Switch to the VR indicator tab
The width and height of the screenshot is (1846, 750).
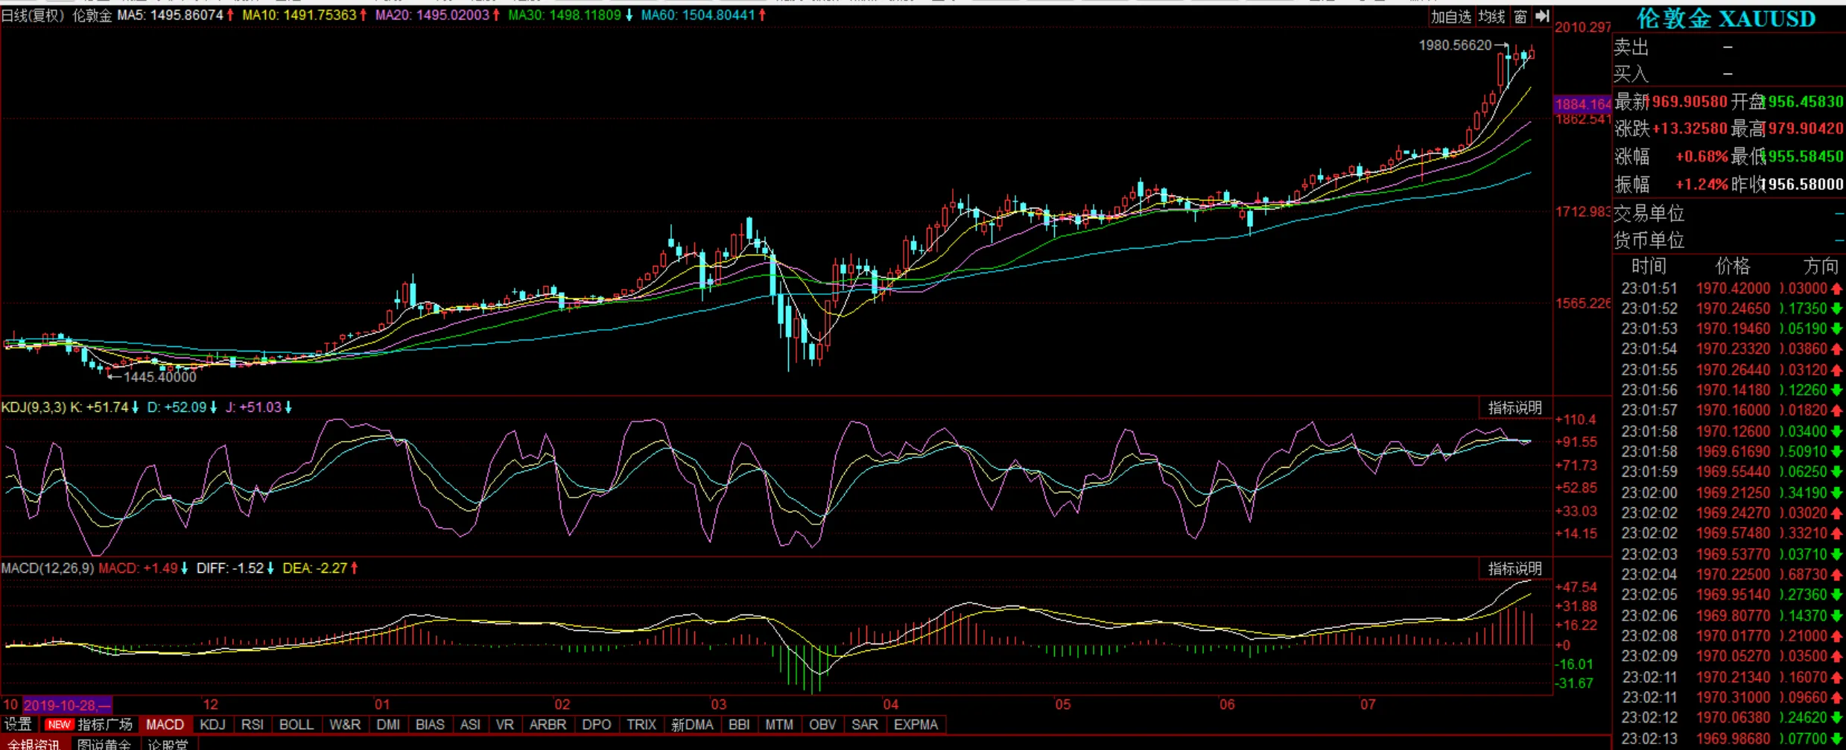click(x=504, y=724)
